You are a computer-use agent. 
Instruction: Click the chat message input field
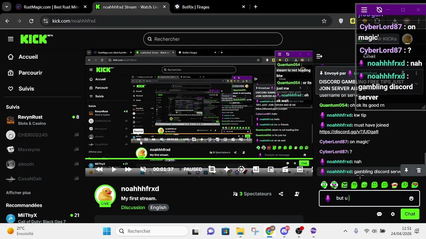click(369, 198)
